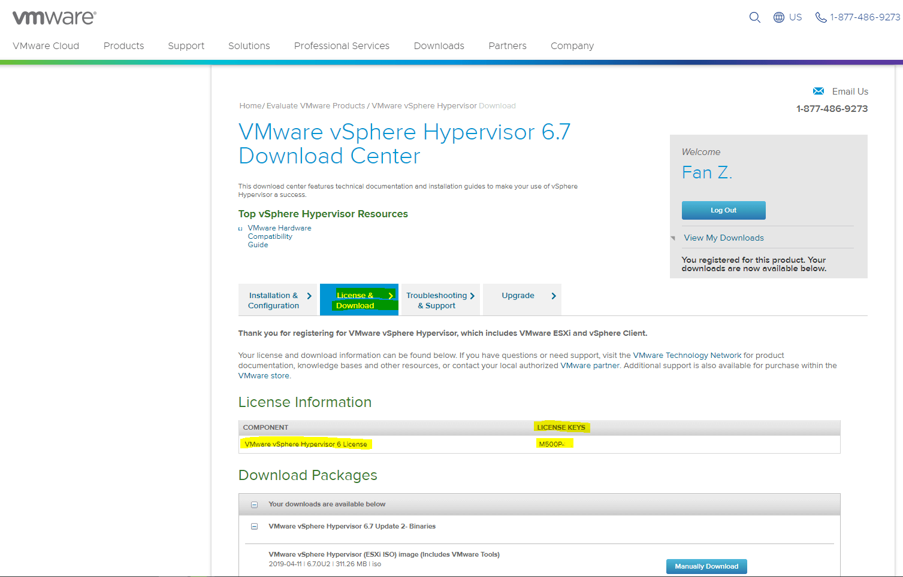Click Download Packages heading
Screen dimensions: 903x577
(308, 475)
